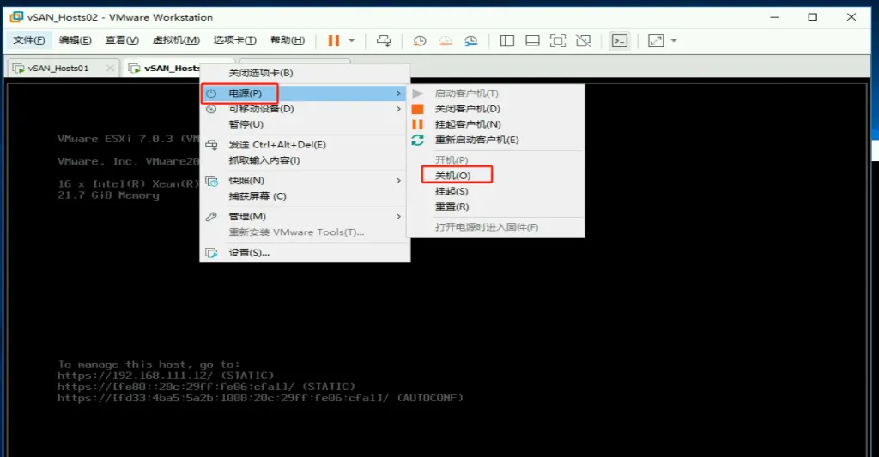Screen dimensions: 879x457
Task: Show or hide the library sidebar icon
Action: [507, 40]
